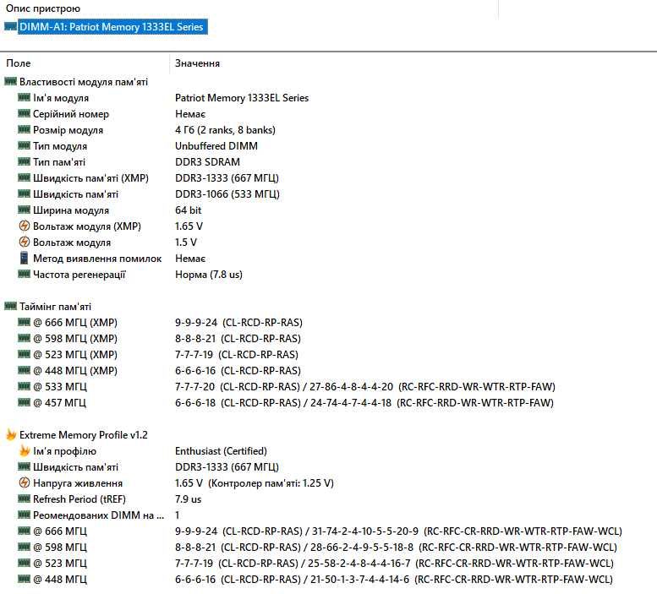Image resolution: width=657 pixels, height=594 pixels.
Task: Select the value 1.65 V of Вольтаж модуля (XMP)
Action: tap(189, 226)
